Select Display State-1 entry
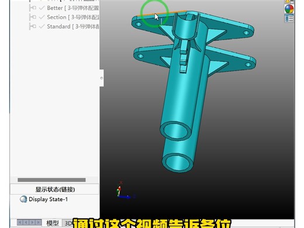This screenshot has width=304, height=228. click(44, 199)
